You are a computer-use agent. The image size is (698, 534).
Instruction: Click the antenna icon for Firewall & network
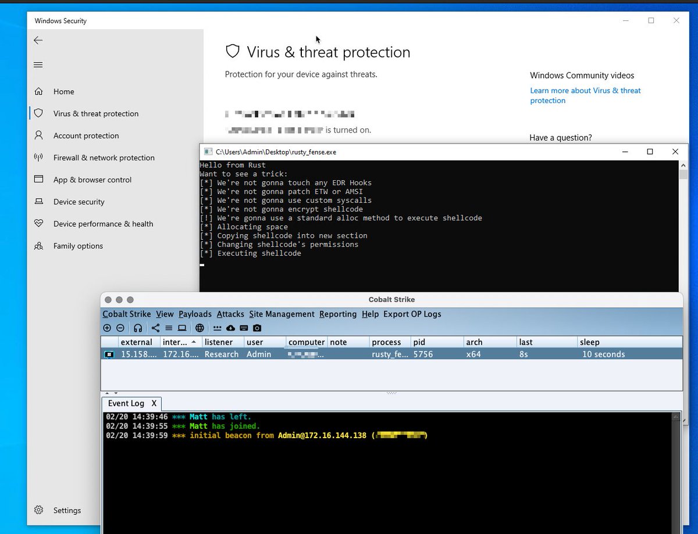(38, 157)
